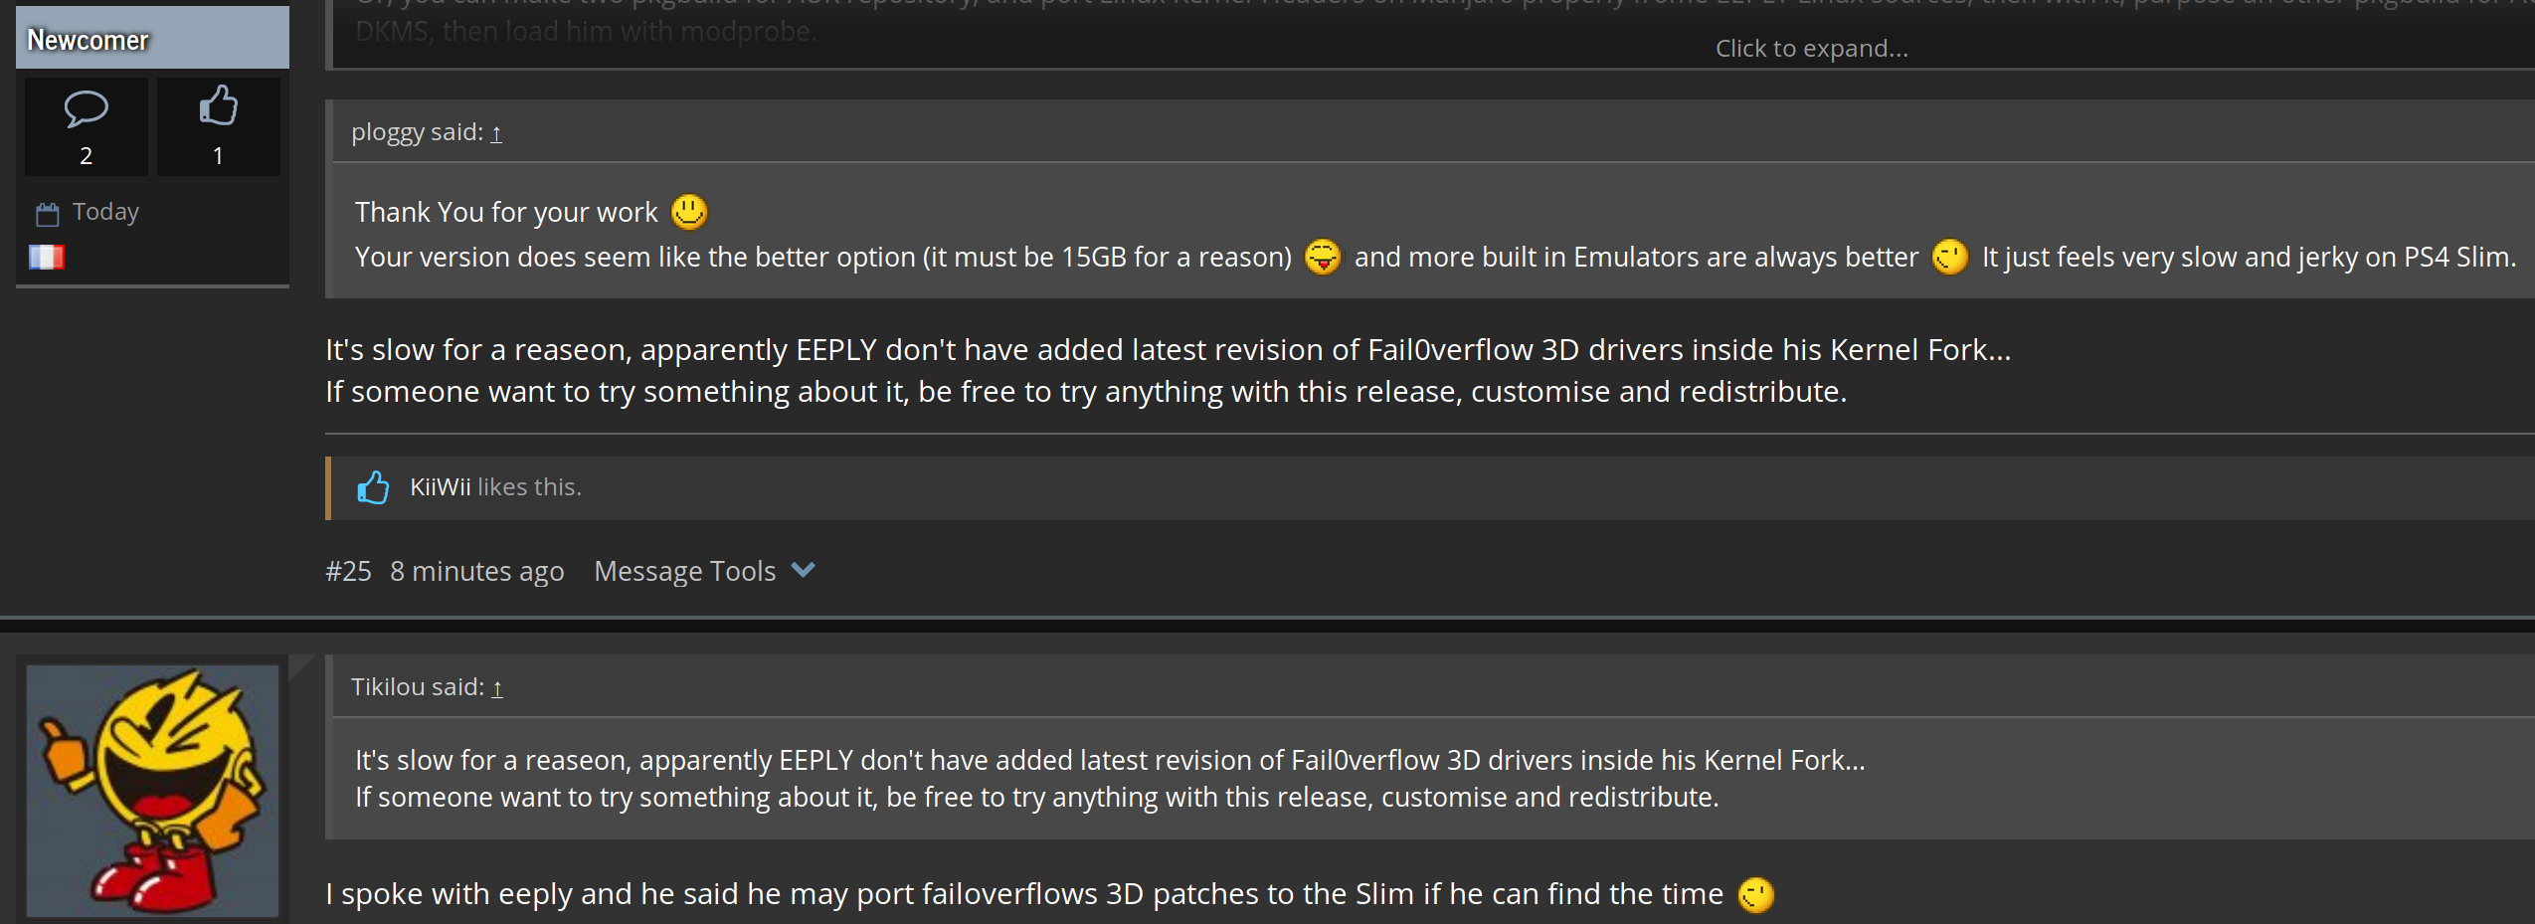Click the '8 minutes ago' timestamp
Image resolution: width=2535 pixels, height=924 pixels.
pyautogui.click(x=476, y=571)
